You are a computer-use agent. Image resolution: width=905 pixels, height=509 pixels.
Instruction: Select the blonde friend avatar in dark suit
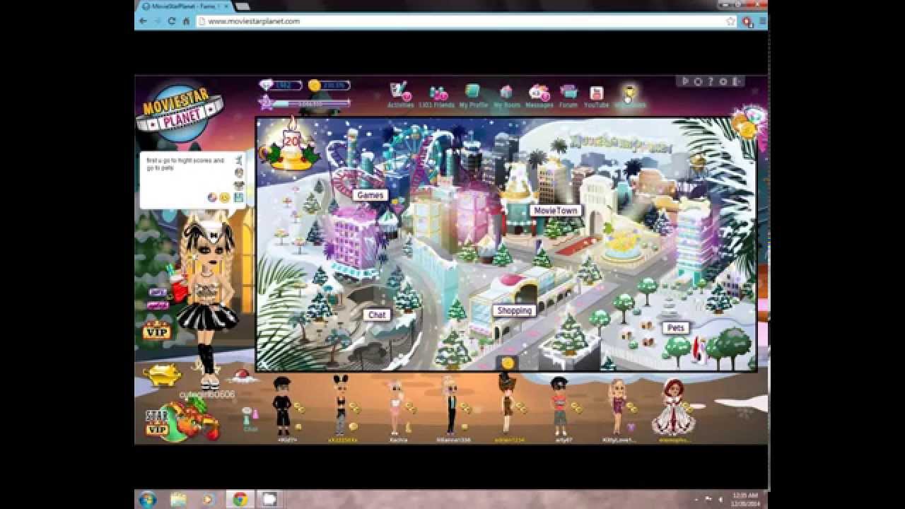(450, 405)
